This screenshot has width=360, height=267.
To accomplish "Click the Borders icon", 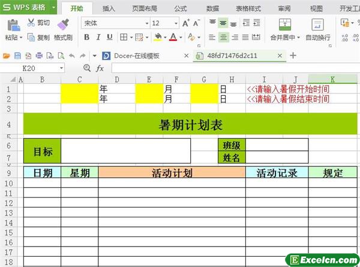I will (124, 37).
